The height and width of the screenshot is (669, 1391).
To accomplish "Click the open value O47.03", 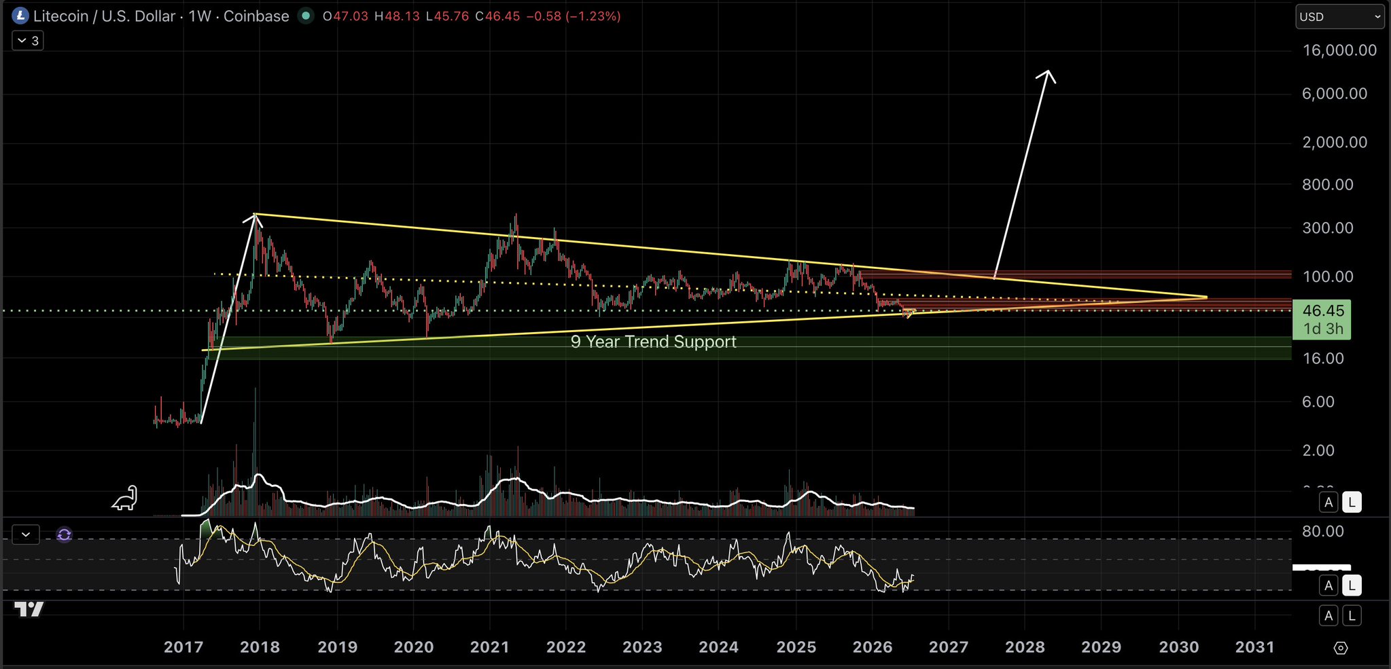I will 345,16.
